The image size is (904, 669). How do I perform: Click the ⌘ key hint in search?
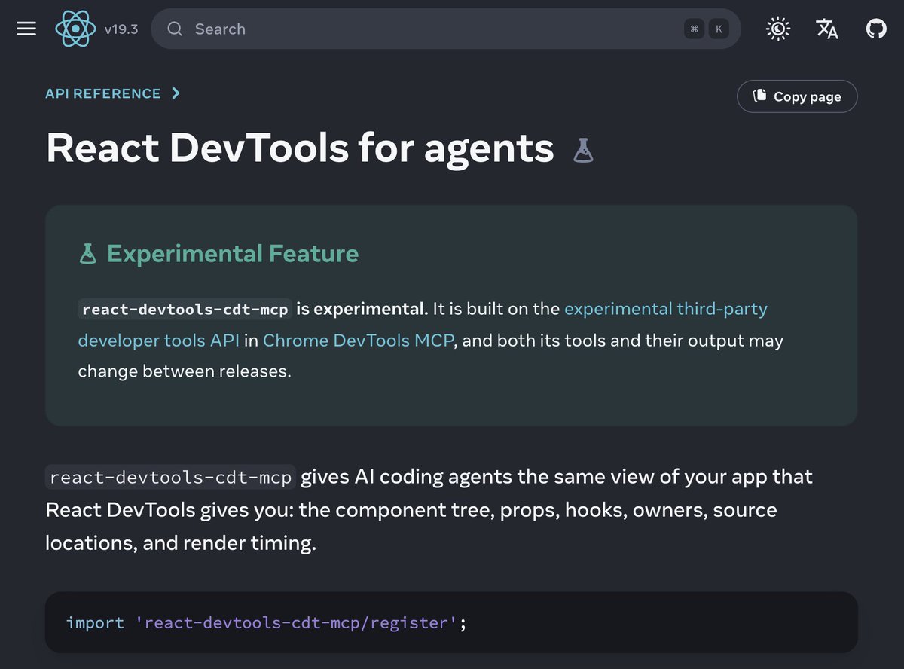tap(694, 29)
